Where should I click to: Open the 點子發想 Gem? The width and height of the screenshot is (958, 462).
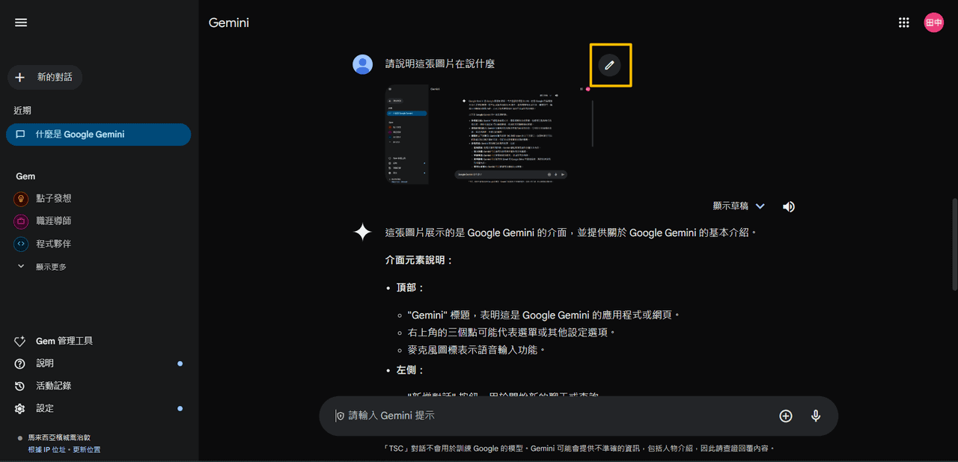tap(53, 199)
